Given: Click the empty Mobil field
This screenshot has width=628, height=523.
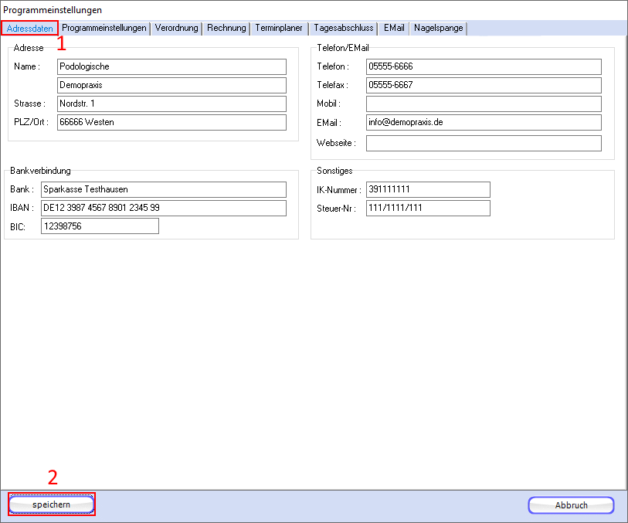Looking at the screenshot, I should [483, 104].
